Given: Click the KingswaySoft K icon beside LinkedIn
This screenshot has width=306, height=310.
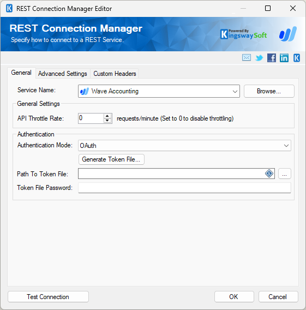Looking at the screenshot, I should coord(297,58).
